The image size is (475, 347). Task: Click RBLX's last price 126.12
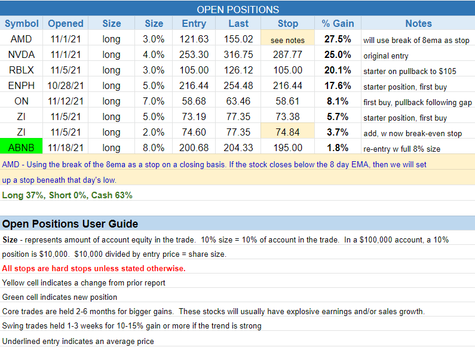238,70
